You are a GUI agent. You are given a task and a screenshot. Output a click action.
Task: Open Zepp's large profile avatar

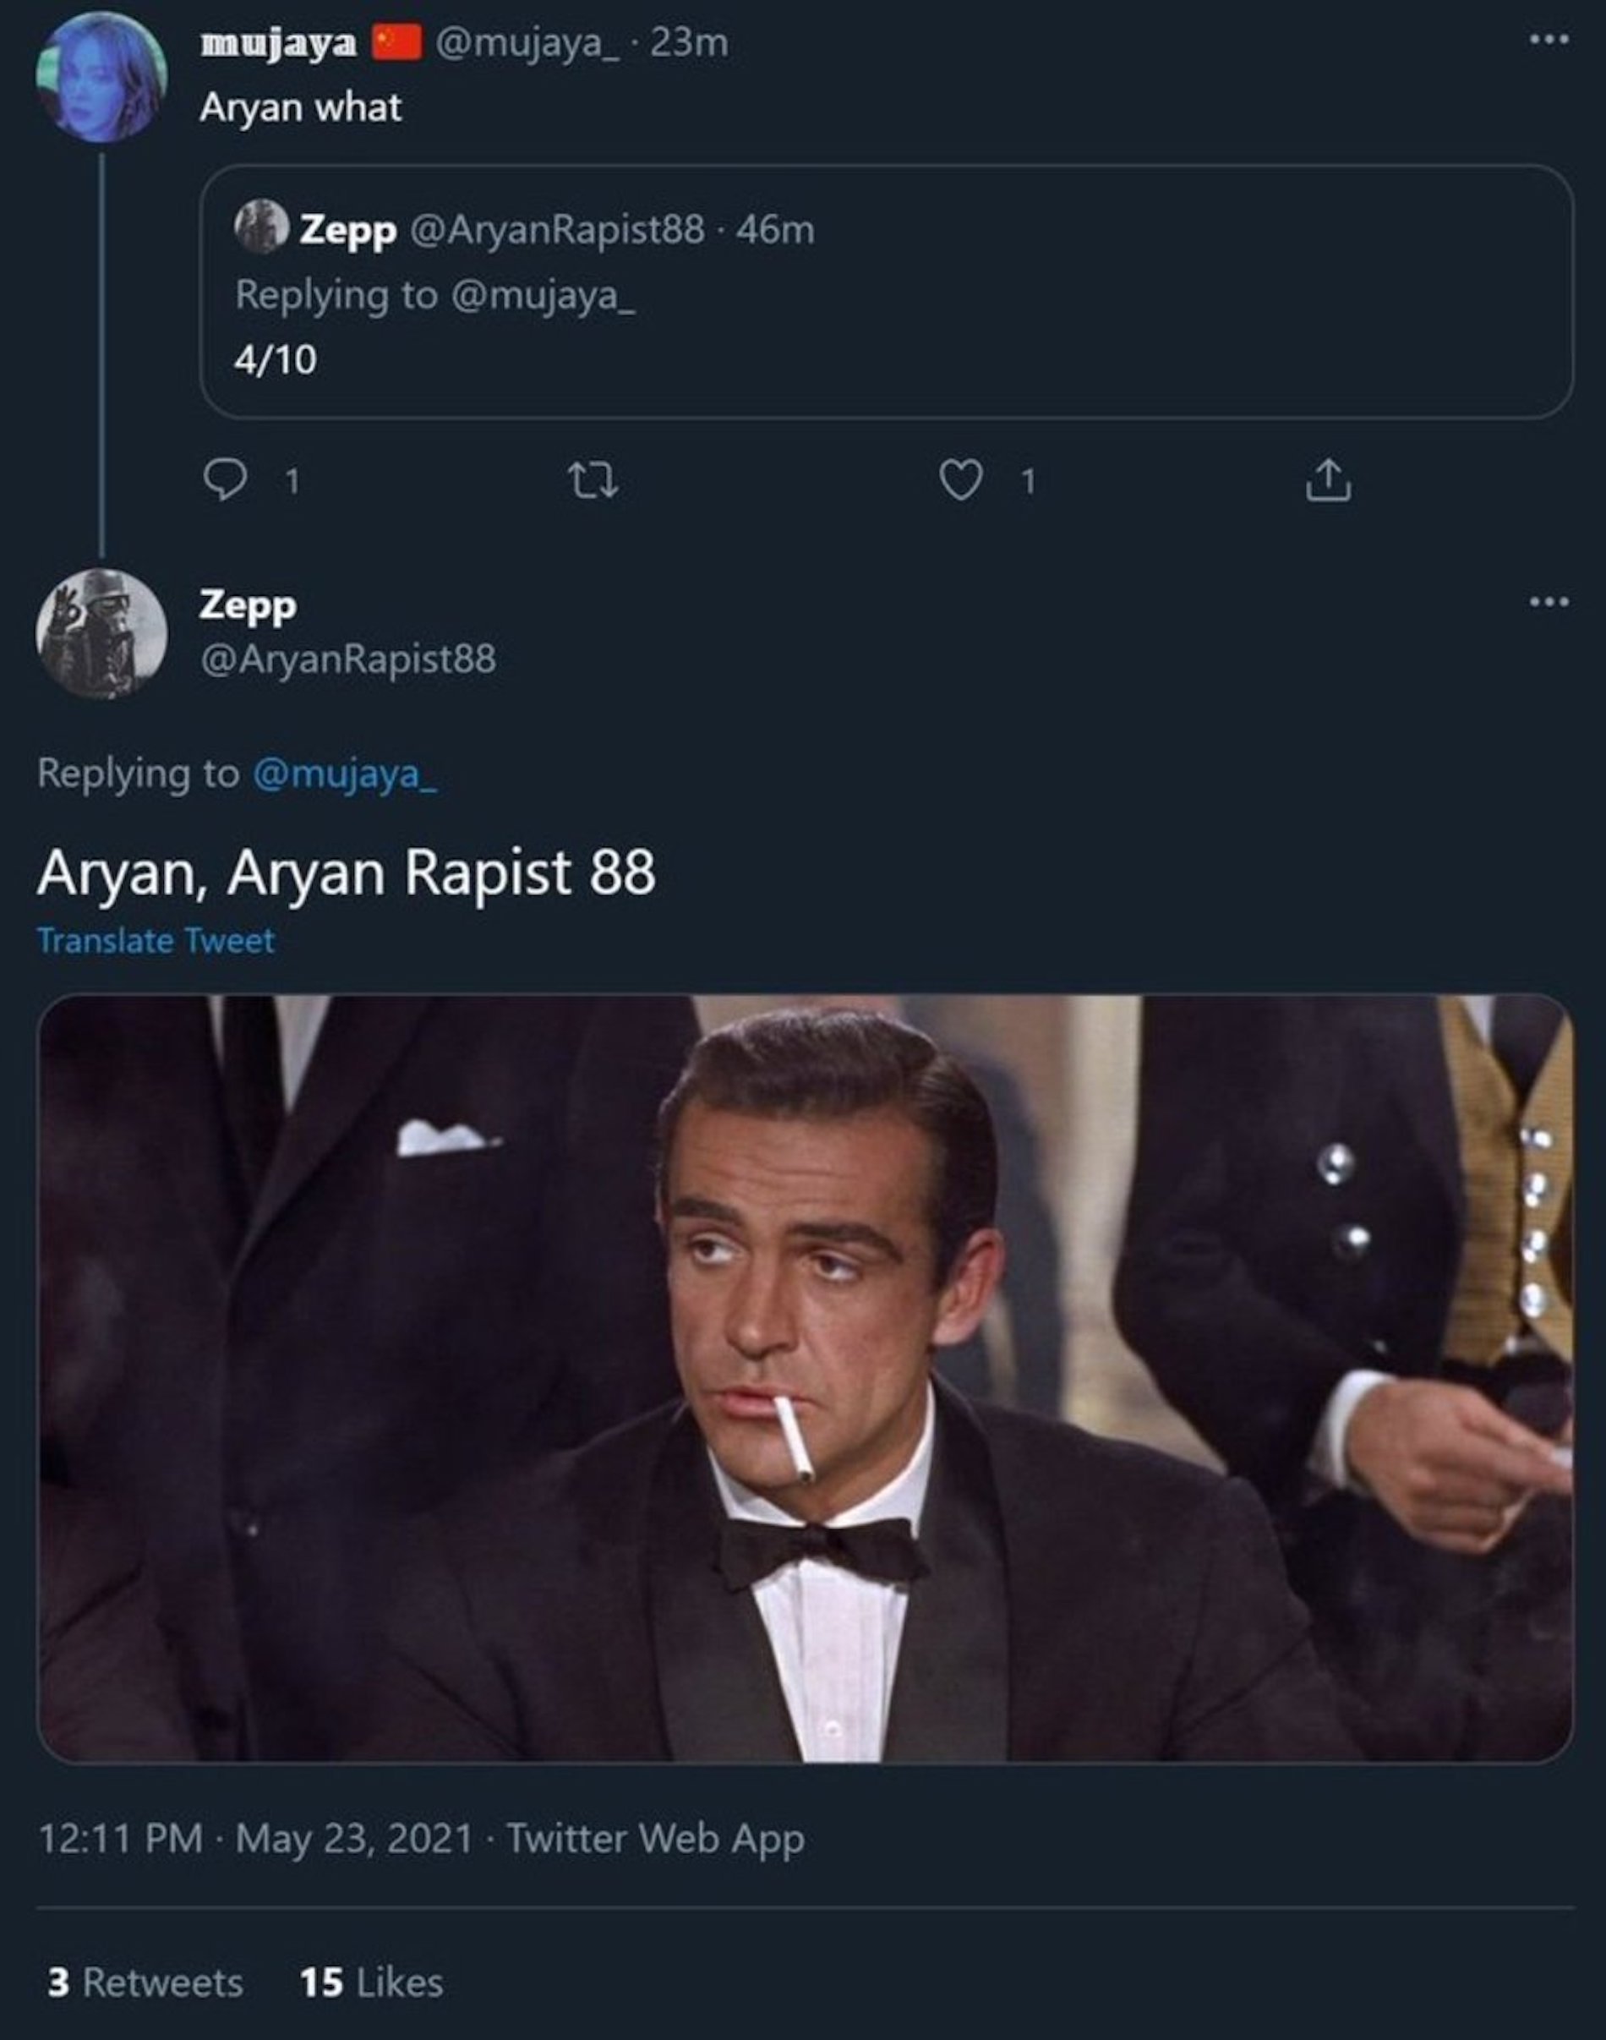click(x=101, y=633)
